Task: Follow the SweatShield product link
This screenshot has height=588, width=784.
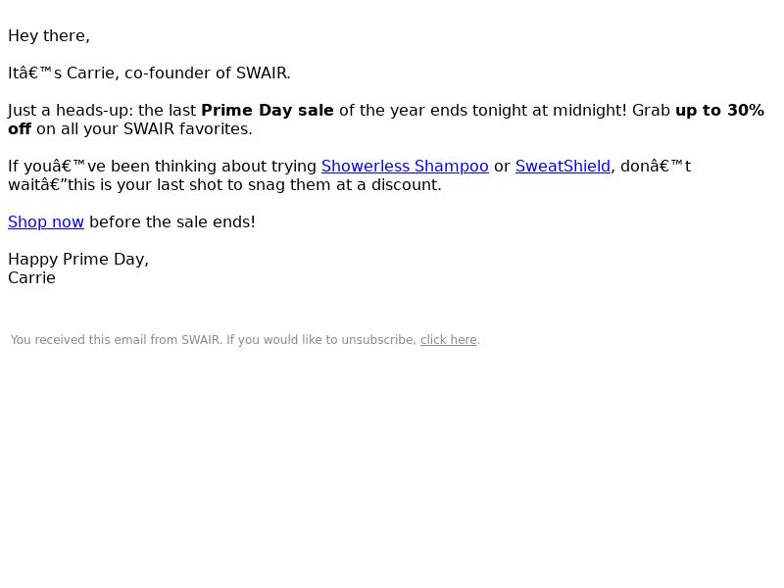Action: point(563,166)
